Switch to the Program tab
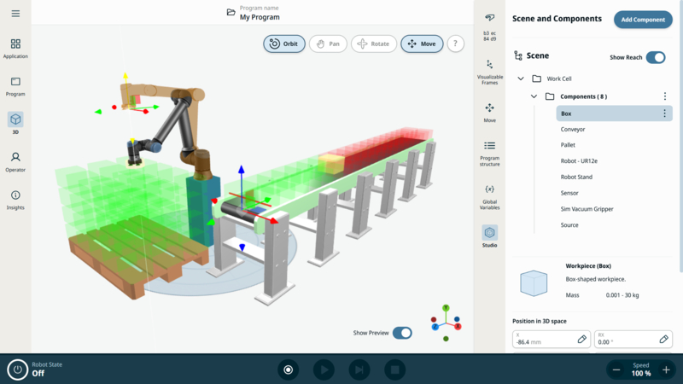Screen dimensions: 683x384 point(15,86)
